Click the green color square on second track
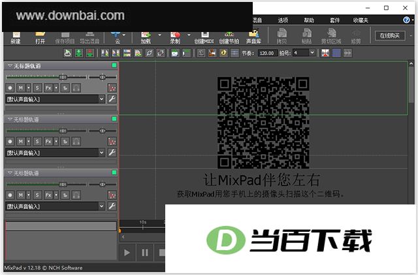This screenshot has width=418, height=275. [x=114, y=119]
